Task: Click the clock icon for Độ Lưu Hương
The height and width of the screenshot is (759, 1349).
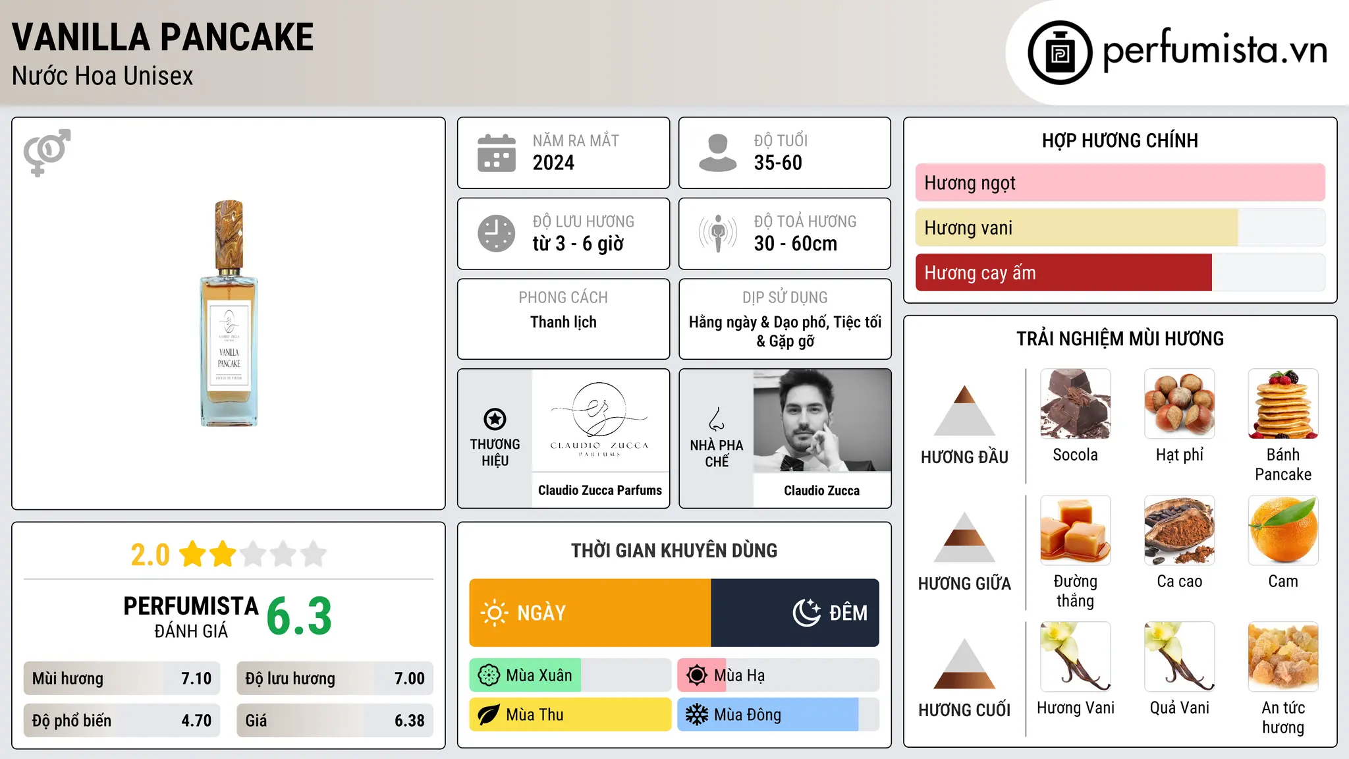Action: pos(497,233)
